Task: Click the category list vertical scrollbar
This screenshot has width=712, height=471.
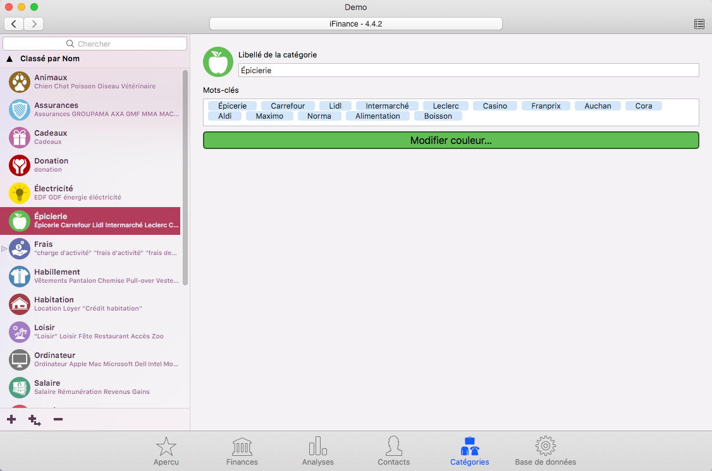Action: (185, 177)
